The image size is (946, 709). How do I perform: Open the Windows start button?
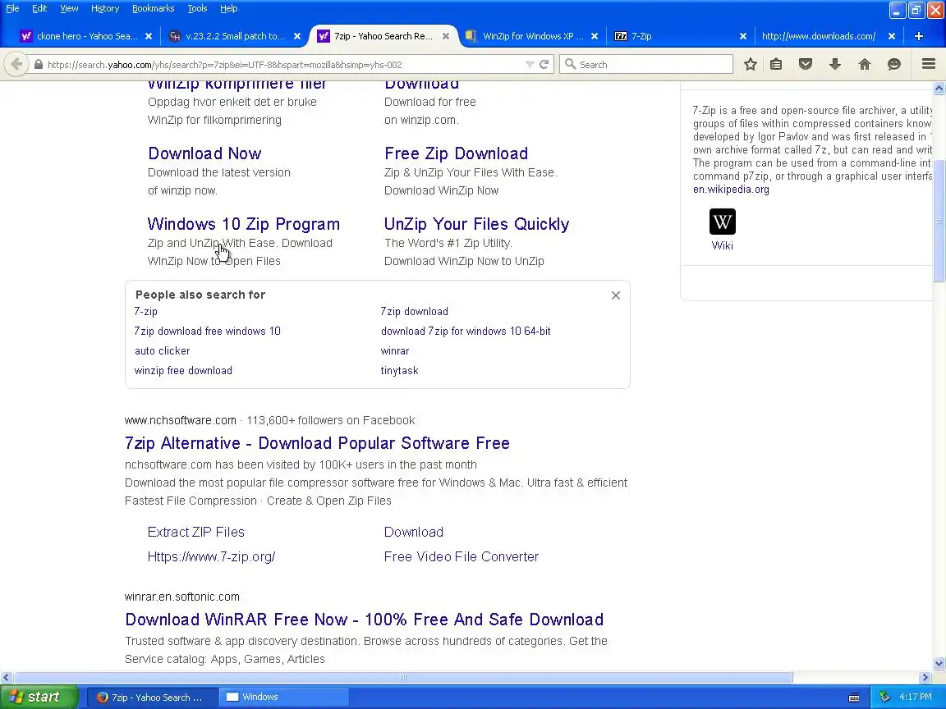[39, 697]
